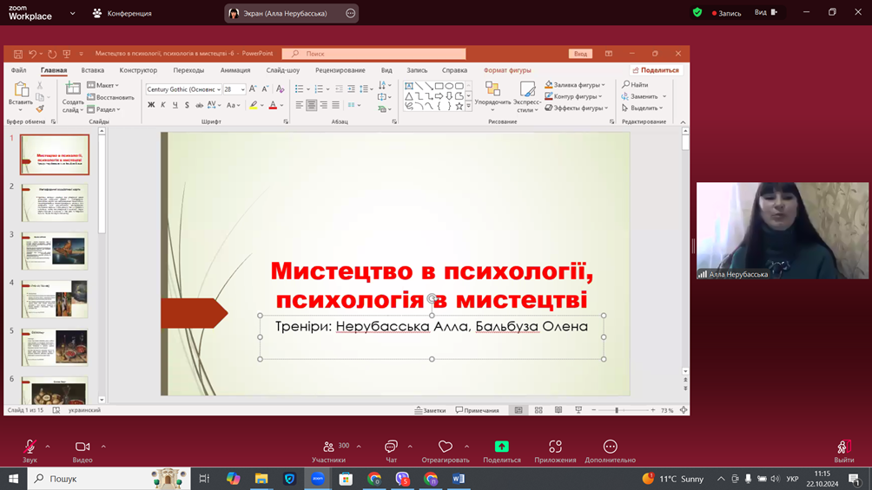Open Отреагировать reactions heart icon

click(446, 447)
